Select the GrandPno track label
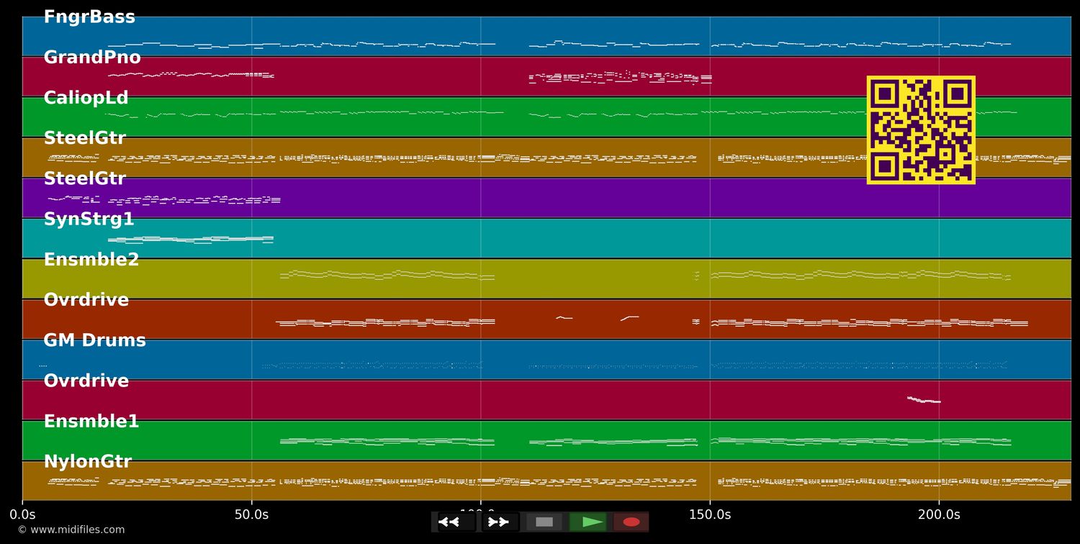Image resolution: width=1080 pixels, height=544 pixels. [x=92, y=58]
